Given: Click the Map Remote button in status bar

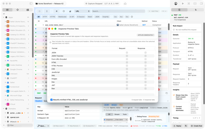Looking at the screenshot, I should pos(74,126).
